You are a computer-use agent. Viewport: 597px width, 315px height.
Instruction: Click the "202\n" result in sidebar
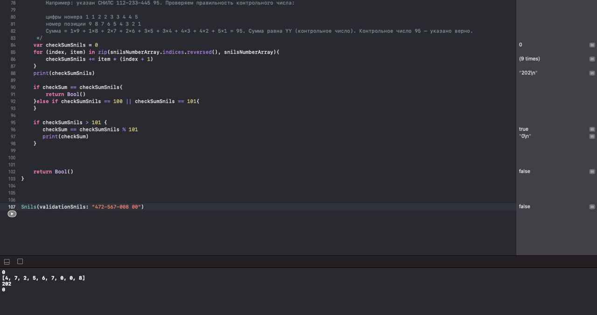click(x=528, y=73)
